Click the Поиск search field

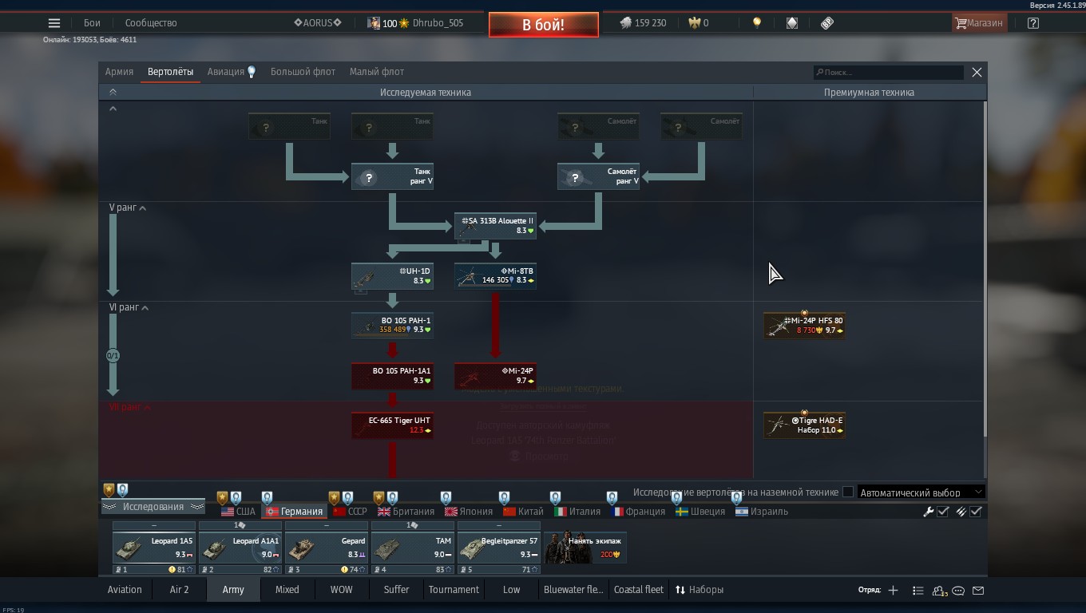click(888, 73)
